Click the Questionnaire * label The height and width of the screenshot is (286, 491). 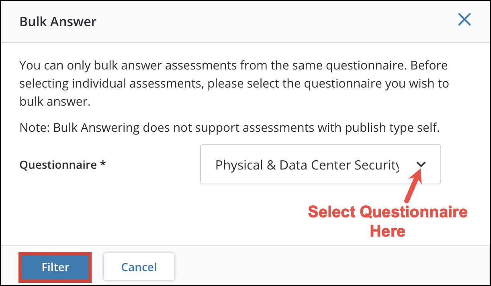[x=62, y=165]
